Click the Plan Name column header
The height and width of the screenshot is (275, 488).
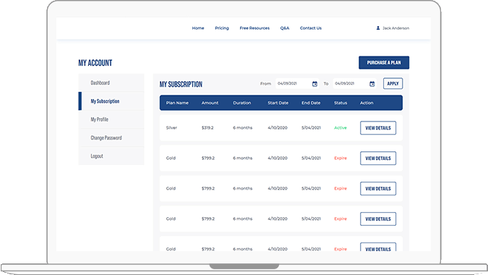(x=177, y=103)
